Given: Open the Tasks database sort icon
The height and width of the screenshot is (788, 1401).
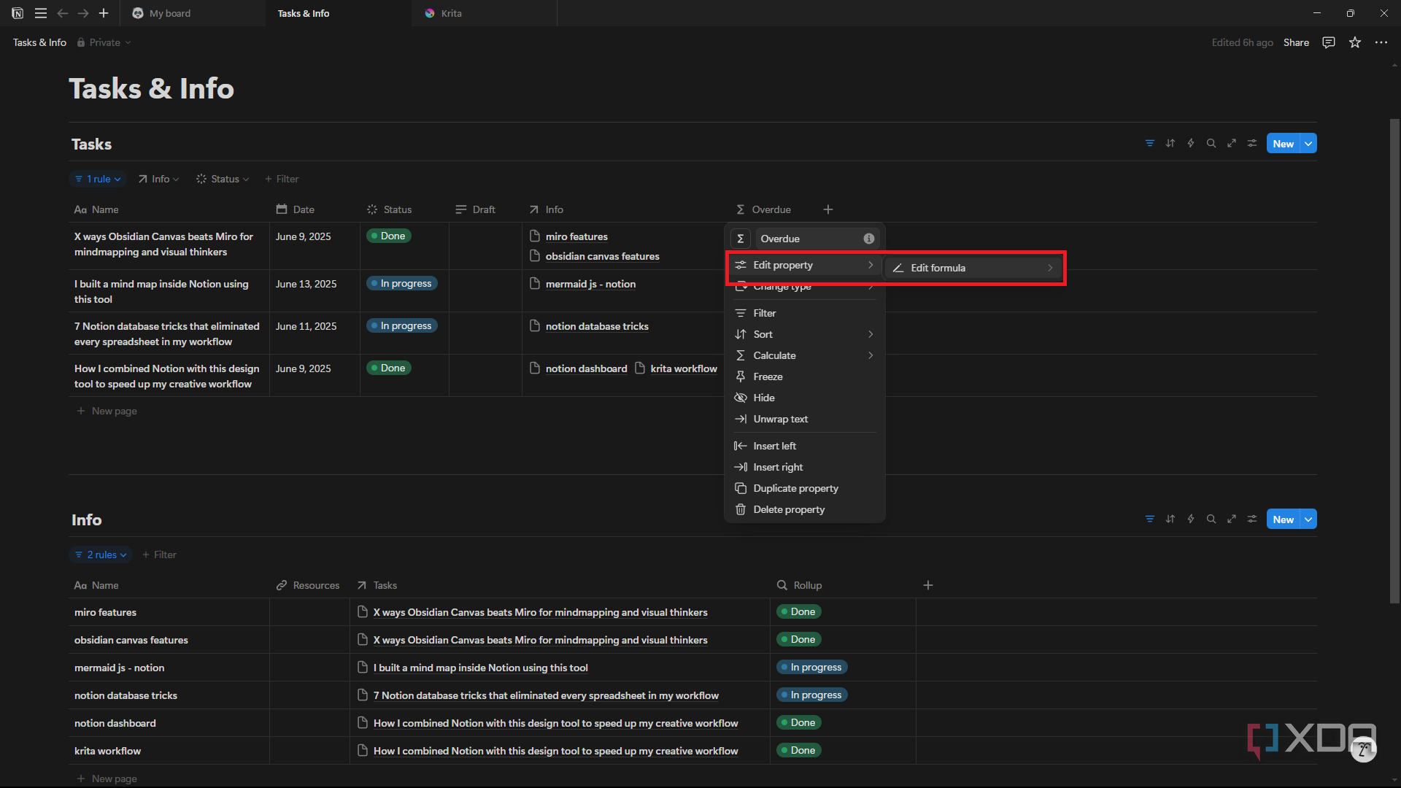Looking at the screenshot, I should pos(1170,144).
